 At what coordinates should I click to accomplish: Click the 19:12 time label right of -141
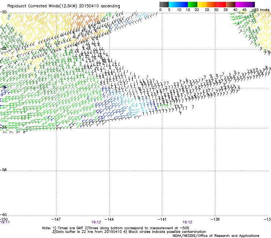click(188, 222)
